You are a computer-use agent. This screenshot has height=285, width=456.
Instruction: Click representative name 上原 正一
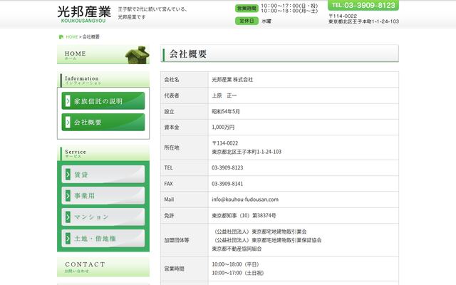(224, 95)
